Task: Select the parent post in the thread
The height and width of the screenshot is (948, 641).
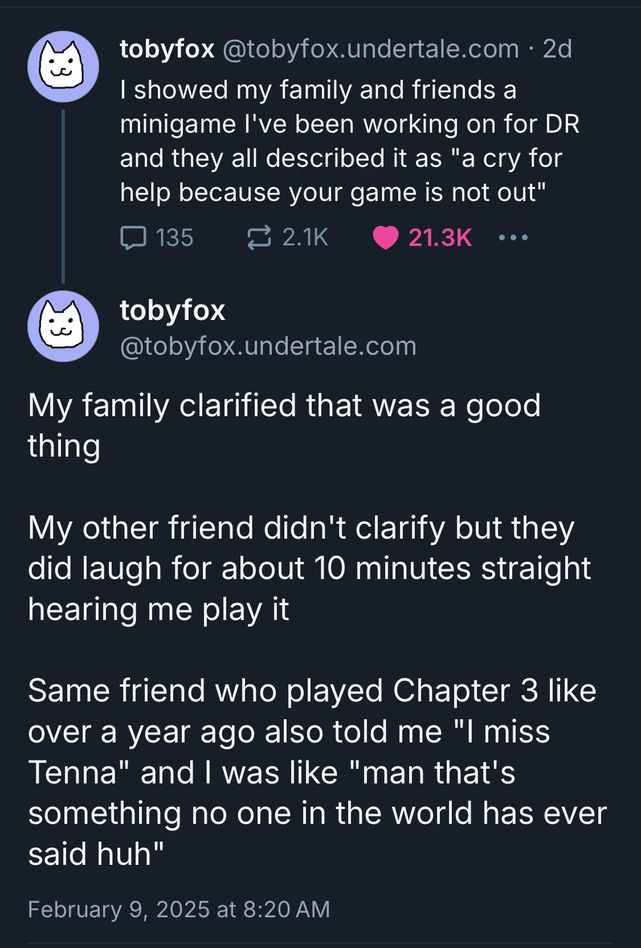Action: pos(319,142)
